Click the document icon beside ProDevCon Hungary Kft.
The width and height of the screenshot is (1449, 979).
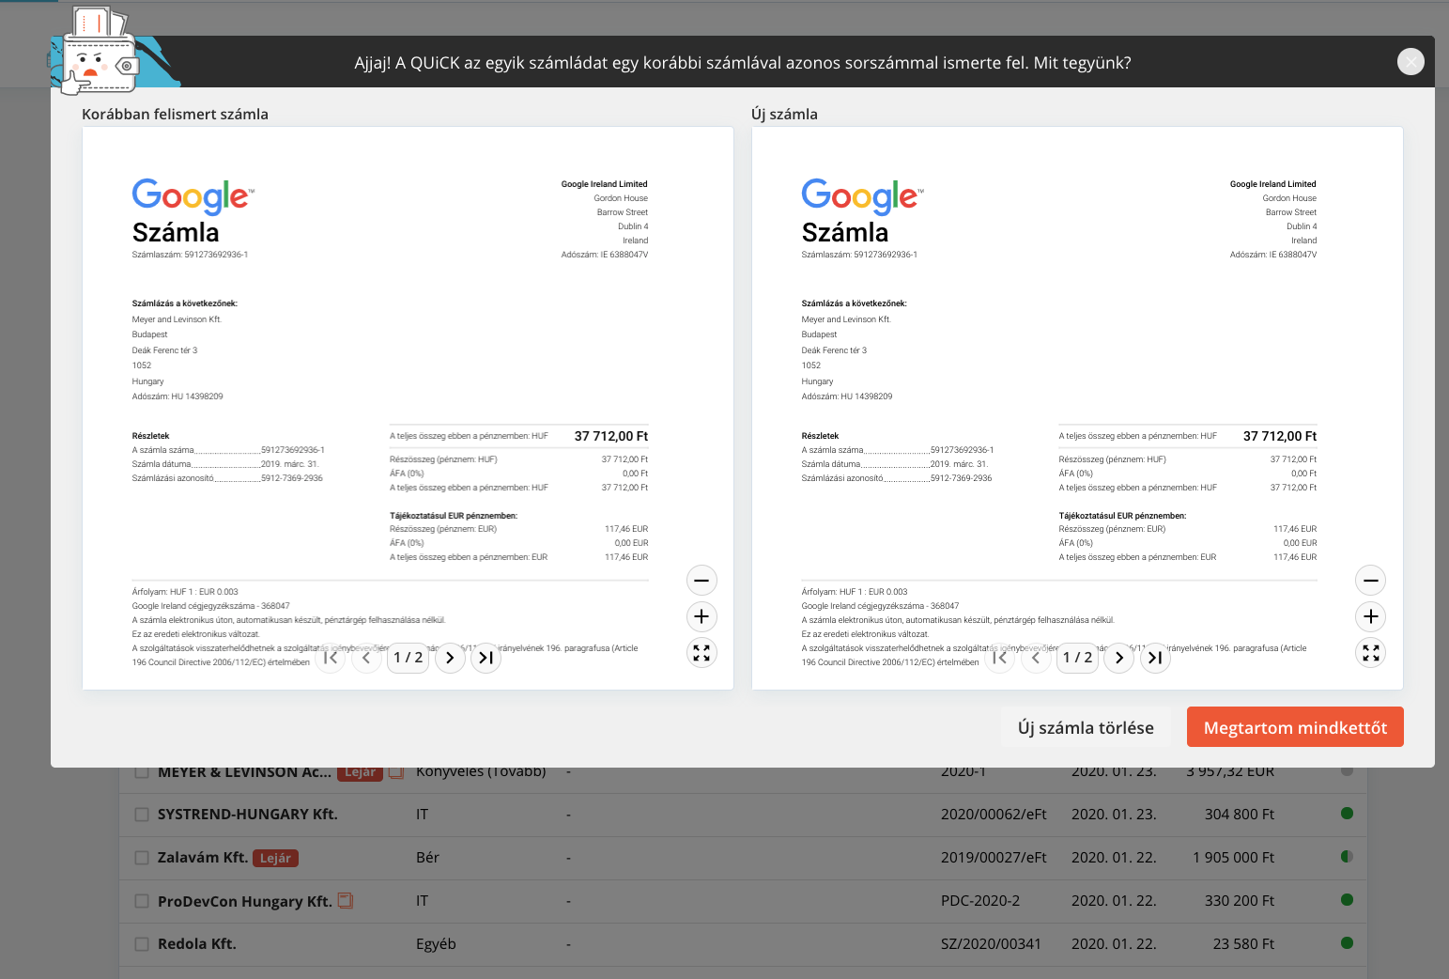(x=346, y=900)
